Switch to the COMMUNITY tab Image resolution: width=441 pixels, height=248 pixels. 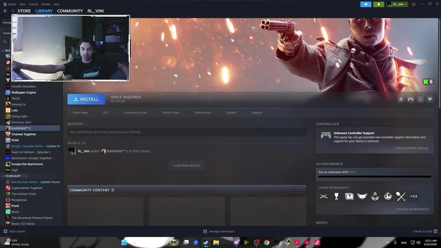pos(70,11)
